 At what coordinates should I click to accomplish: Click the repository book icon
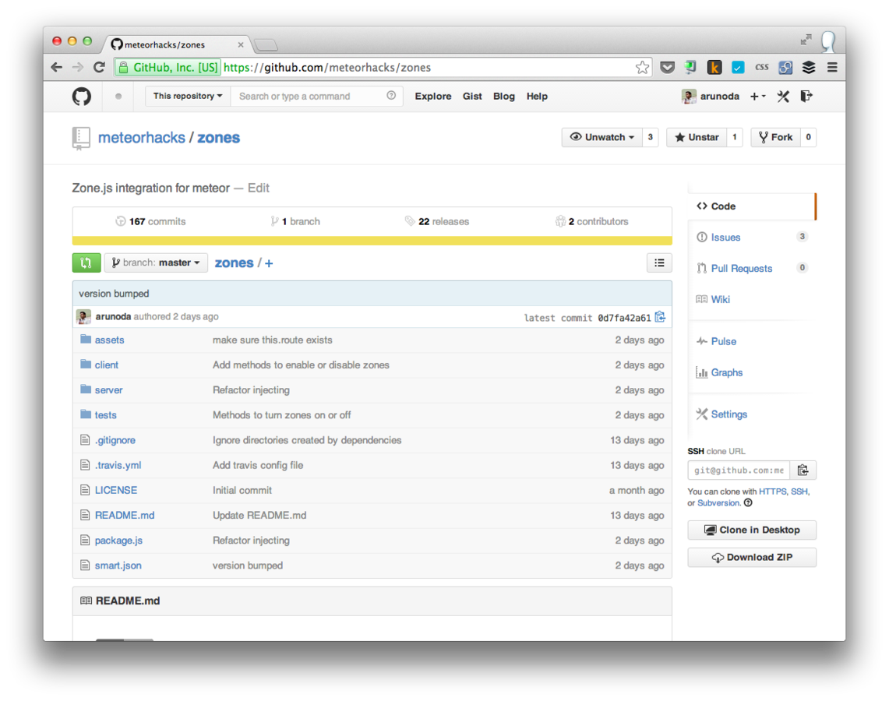[81, 139]
